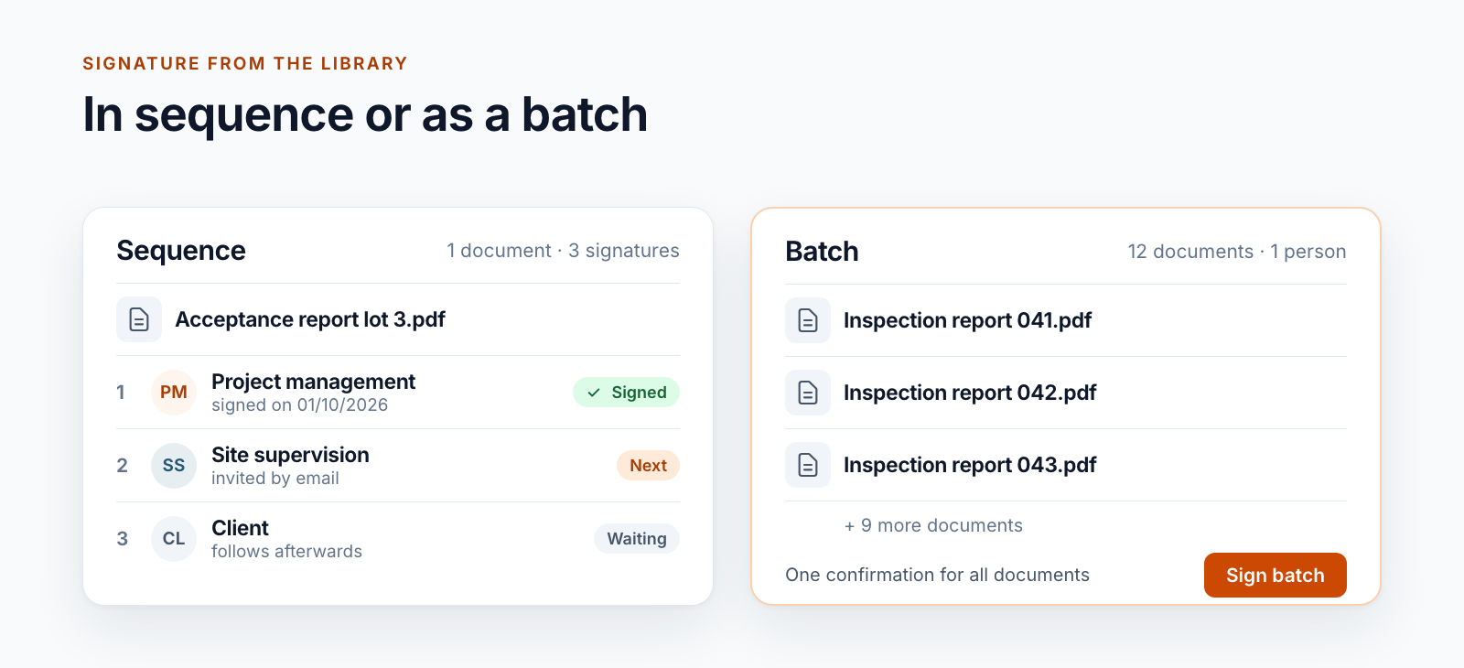Screen dimensions: 1464x668
Task: Click the Inspection report 043.pdf file icon
Action: tap(808, 465)
